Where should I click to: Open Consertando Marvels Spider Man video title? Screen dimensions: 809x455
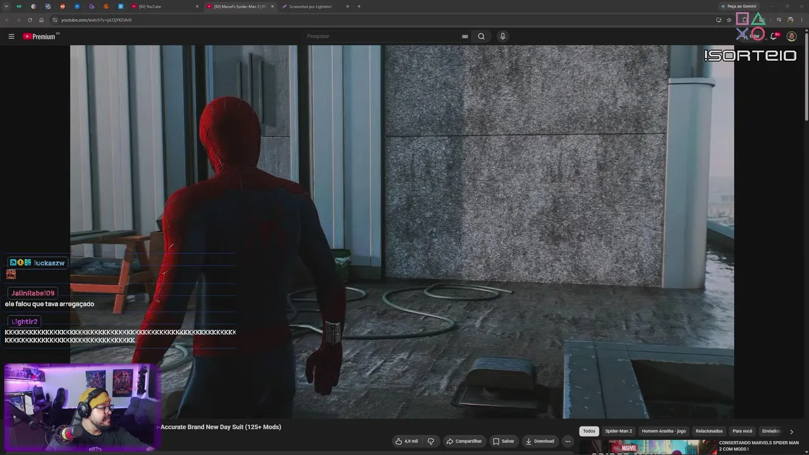(x=758, y=446)
